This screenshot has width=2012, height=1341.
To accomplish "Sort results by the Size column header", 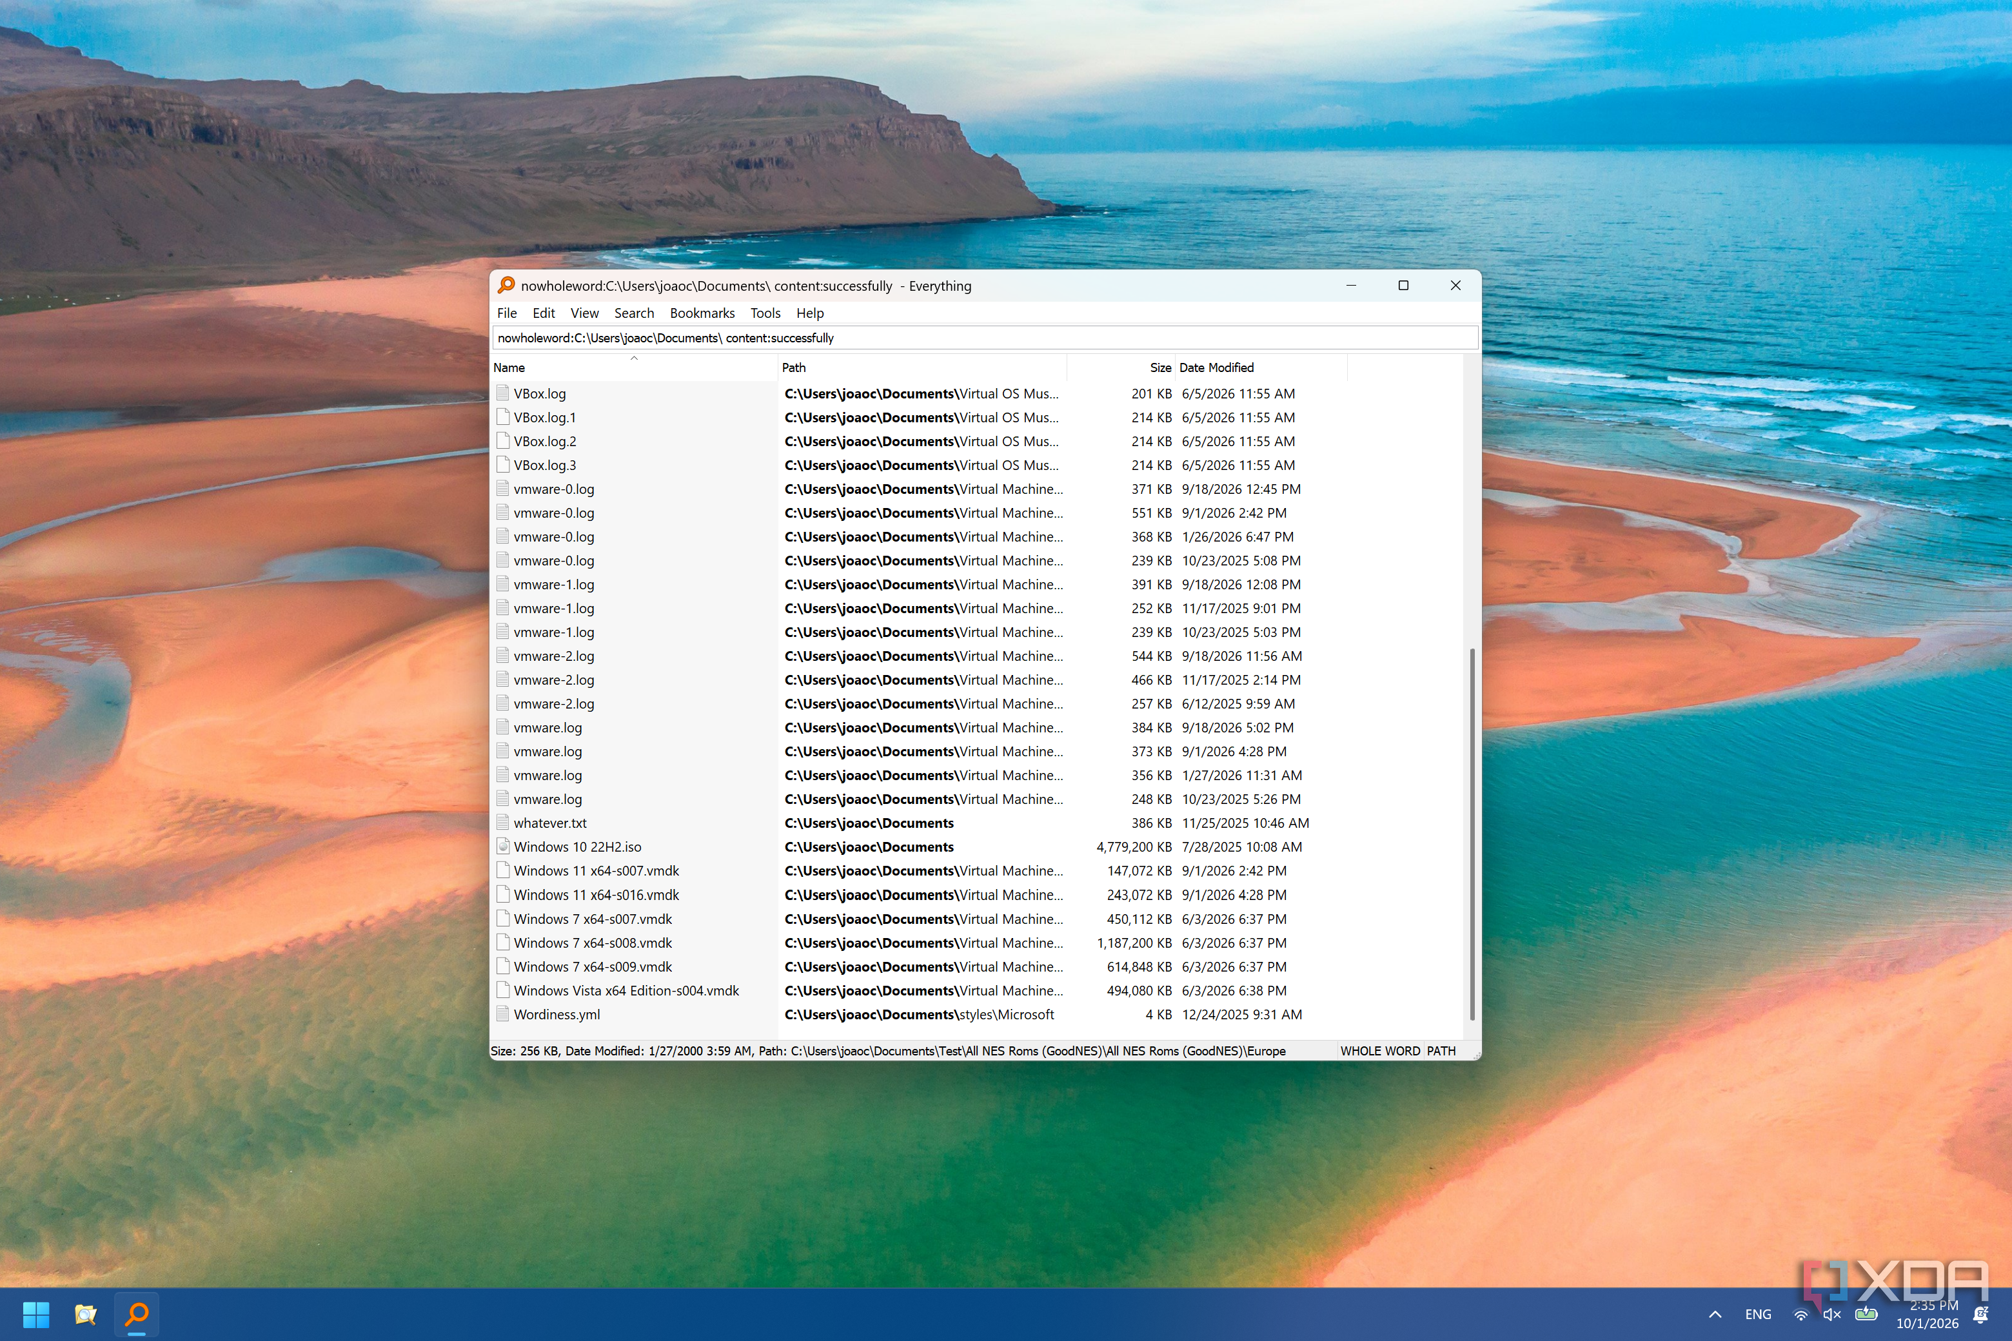I will pyautogui.click(x=1121, y=367).
